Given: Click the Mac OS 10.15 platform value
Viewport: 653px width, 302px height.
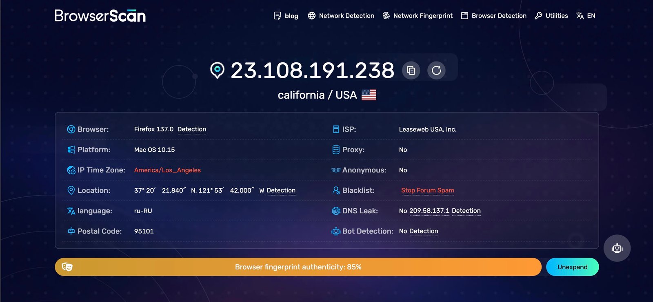Looking at the screenshot, I should (x=154, y=150).
